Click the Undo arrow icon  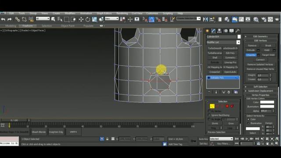coord(3,19)
